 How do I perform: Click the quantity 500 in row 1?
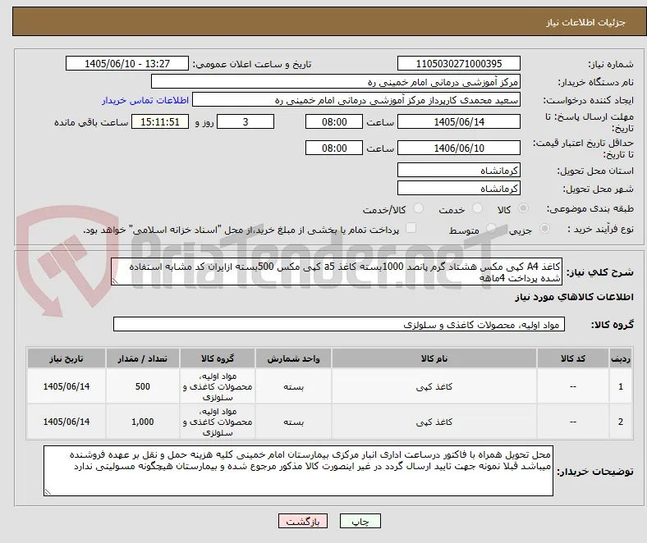[x=142, y=386]
